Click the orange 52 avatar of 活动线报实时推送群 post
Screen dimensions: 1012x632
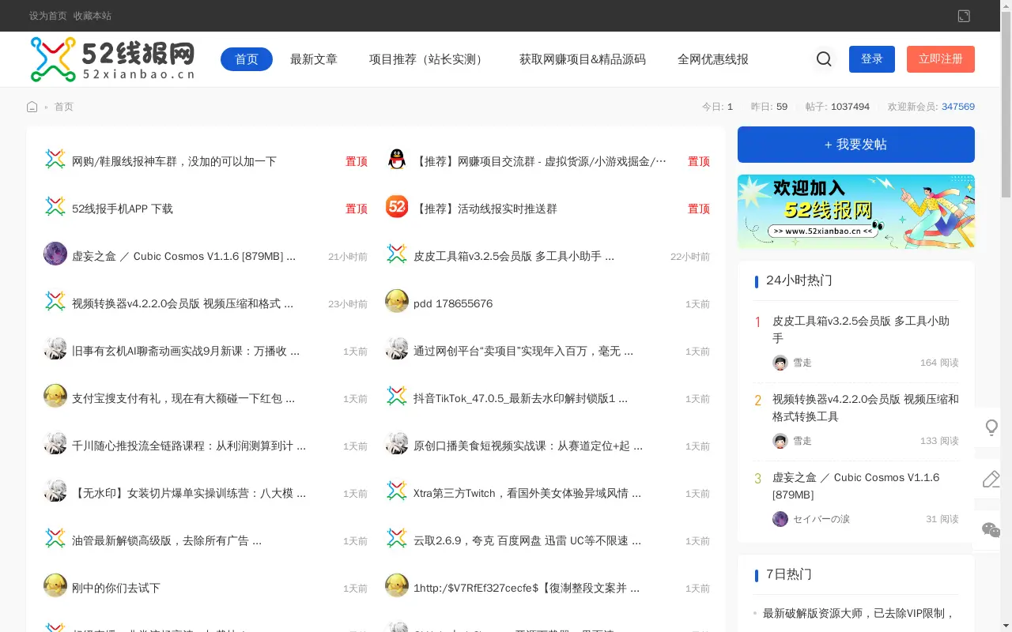pos(397,207)
